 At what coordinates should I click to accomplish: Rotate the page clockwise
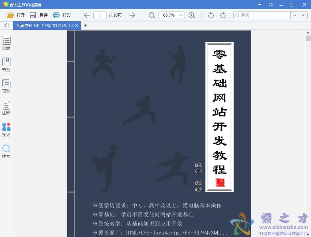(x=223, y=15)
